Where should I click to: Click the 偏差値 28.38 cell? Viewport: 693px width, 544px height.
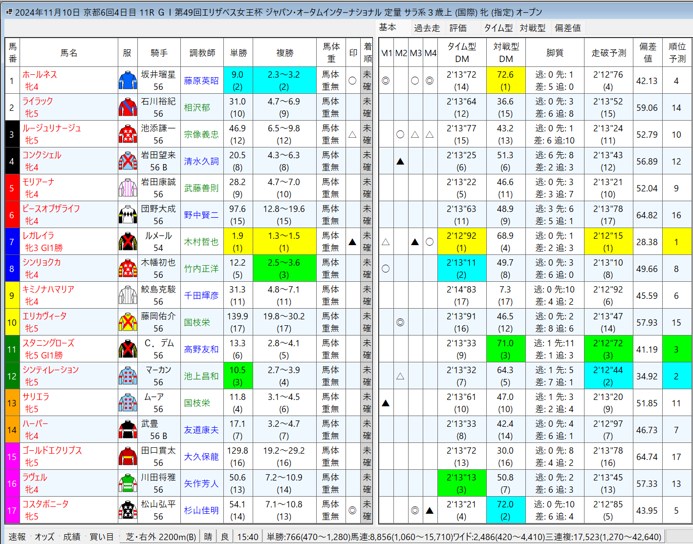[647, 242]
